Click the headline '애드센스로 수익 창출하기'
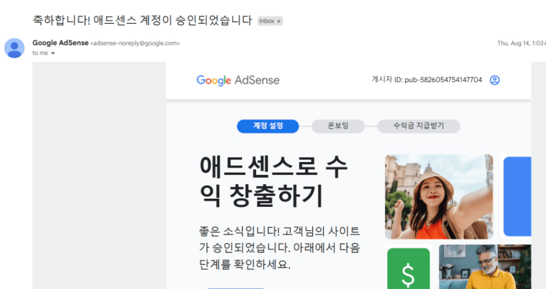 click(x=274, y=181)
